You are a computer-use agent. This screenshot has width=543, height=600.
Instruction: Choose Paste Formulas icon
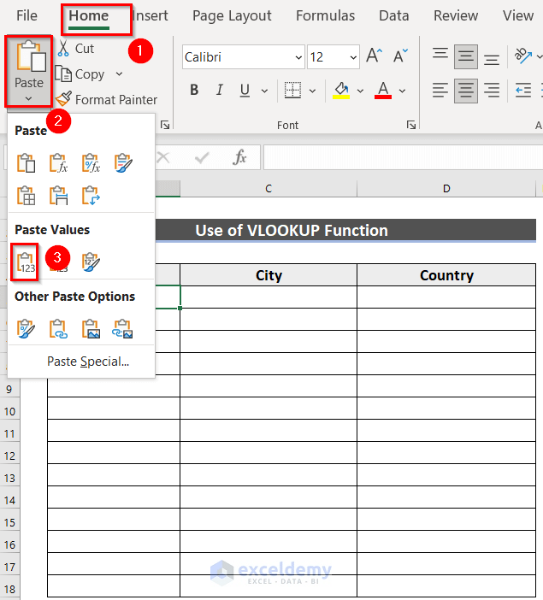click(x=58, y=163)
